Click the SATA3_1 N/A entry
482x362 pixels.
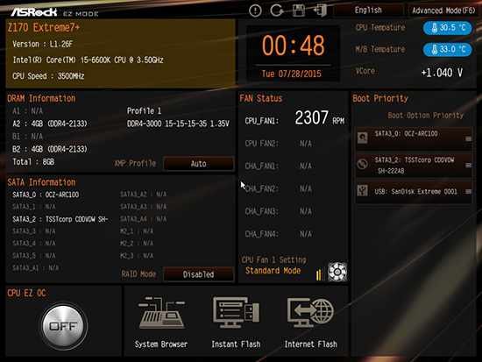coord(34,207)
